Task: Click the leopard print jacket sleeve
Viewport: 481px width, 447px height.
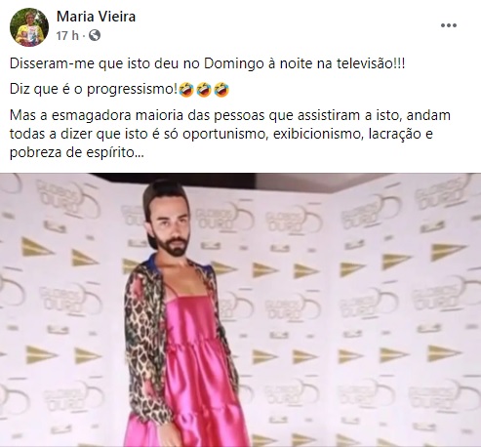Action: 146,345
